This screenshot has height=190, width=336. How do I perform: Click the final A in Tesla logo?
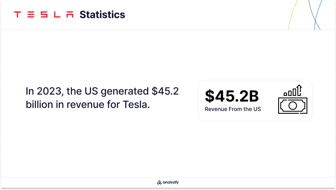pos(70,14)
